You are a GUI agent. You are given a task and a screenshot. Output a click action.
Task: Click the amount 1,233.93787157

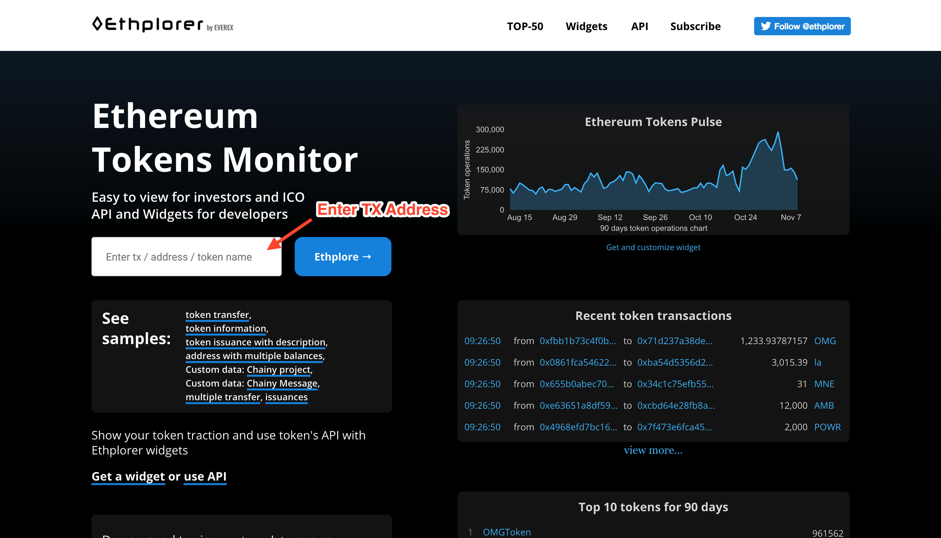coord(773,341)
